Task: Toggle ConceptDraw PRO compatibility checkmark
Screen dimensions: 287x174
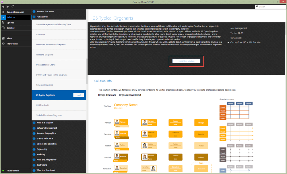Action: [228, 42]
